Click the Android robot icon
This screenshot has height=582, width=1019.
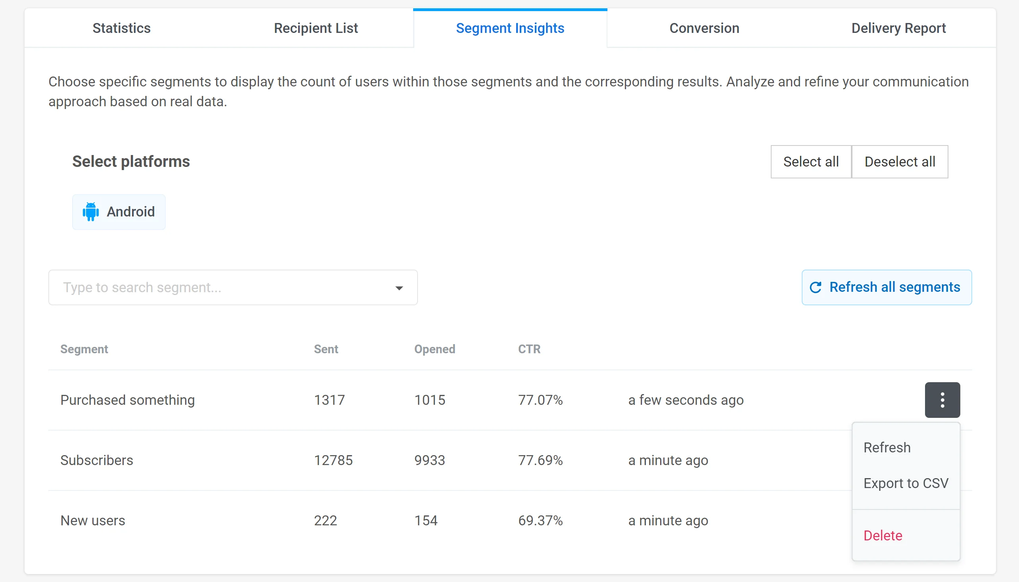91,211
